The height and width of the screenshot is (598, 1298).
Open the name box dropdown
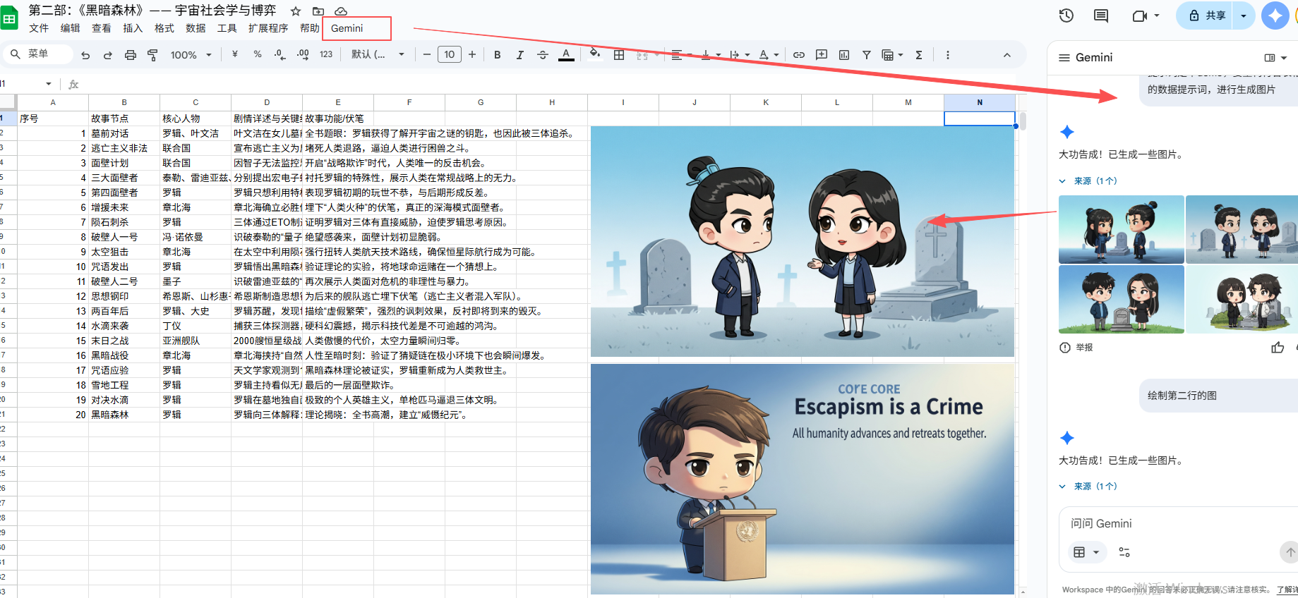pos(49,84)
